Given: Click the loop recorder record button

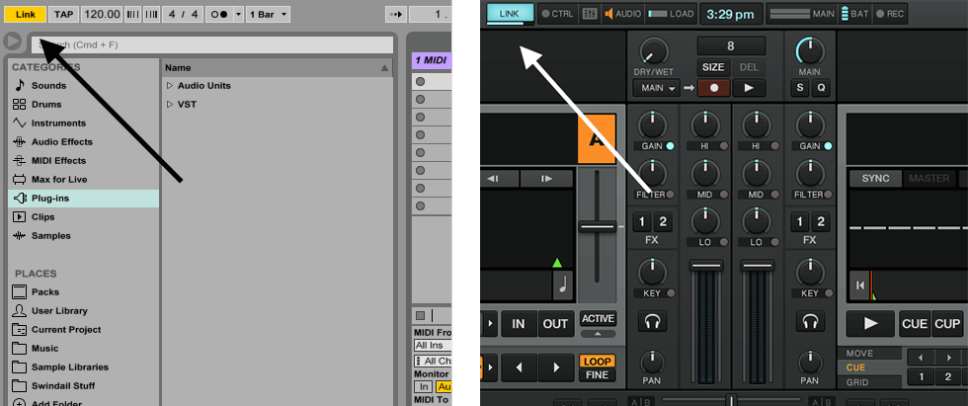Looking at the screenshot, I should (x=713, y=88).
